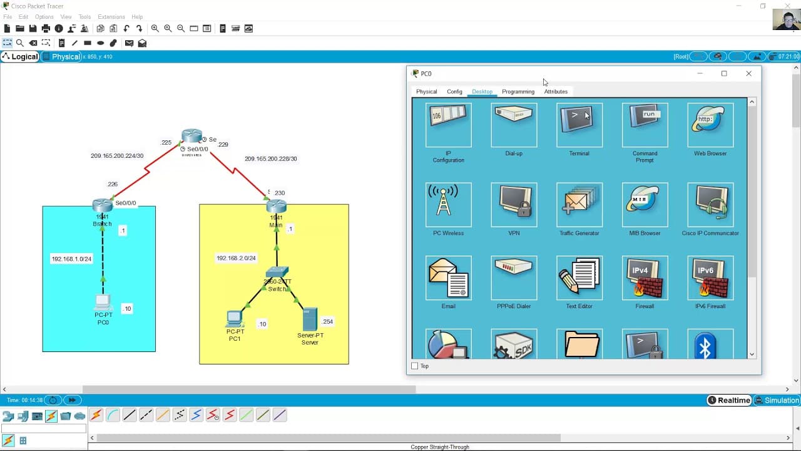This screenshot has height=451, width=801.
Task: Undo the last action
Action: [x=126, y=28]
